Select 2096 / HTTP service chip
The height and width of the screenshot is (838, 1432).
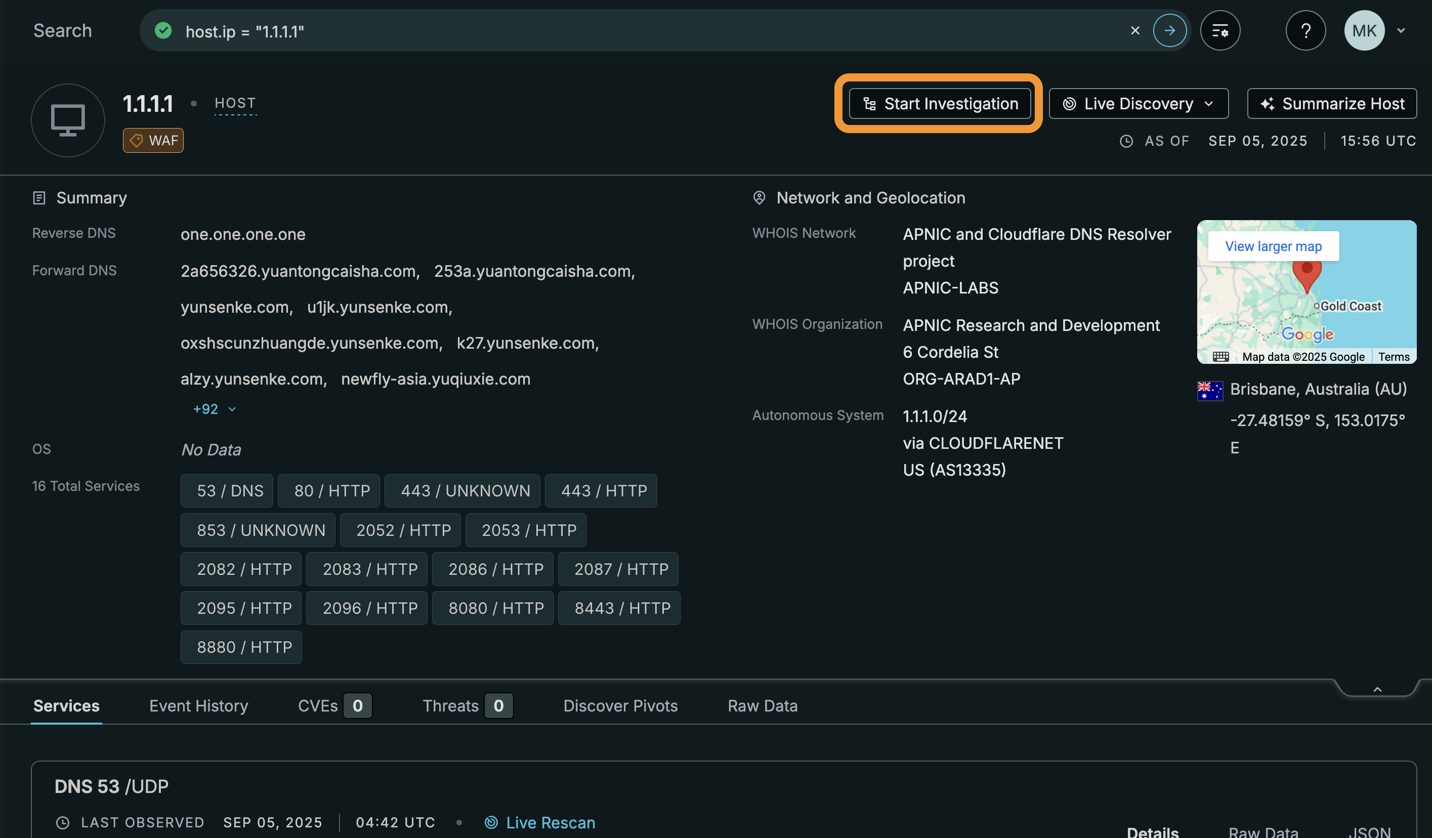(x=366, y=608)
